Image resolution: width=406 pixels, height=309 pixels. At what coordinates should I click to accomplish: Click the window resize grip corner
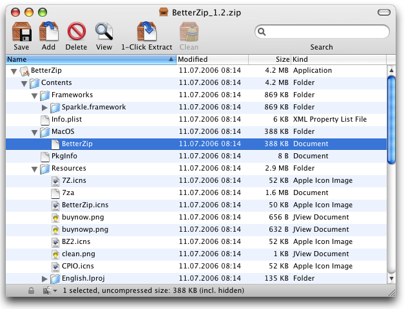tap(391, 292)
